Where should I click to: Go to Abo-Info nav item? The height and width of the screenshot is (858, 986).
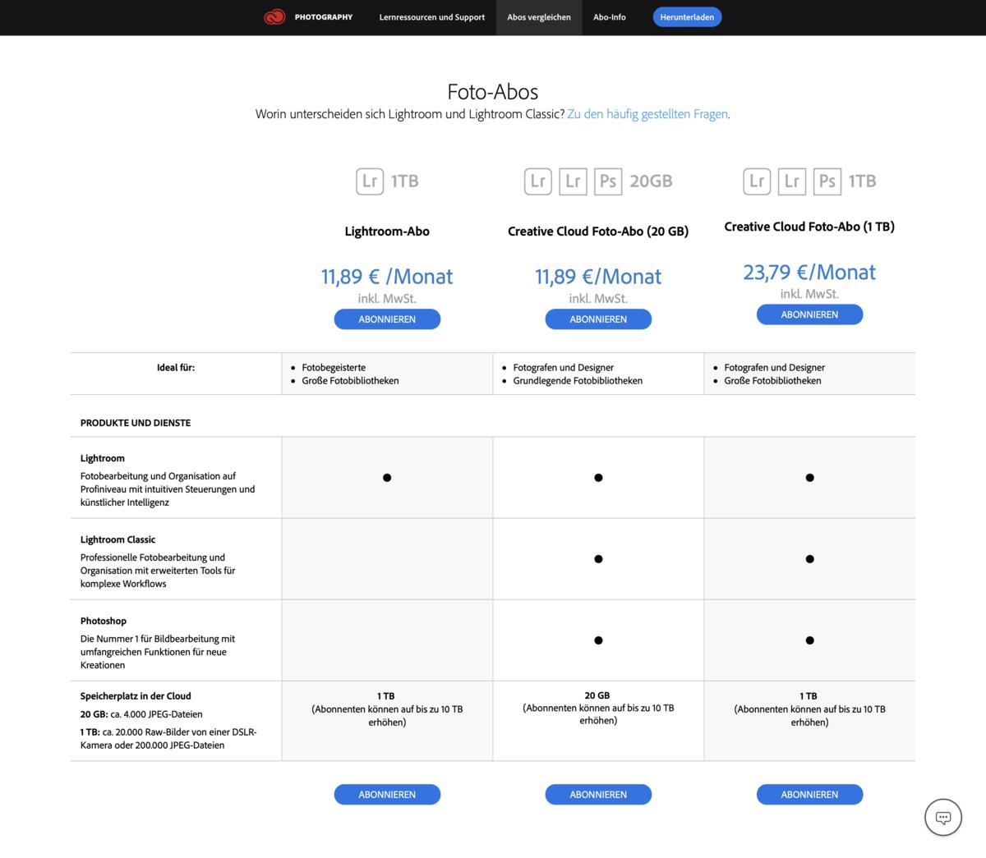610,17
